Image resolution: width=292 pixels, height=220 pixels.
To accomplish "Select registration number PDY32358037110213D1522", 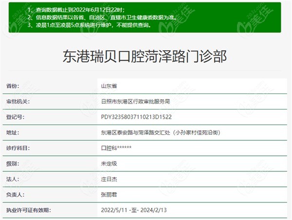I will coord(136,117).
